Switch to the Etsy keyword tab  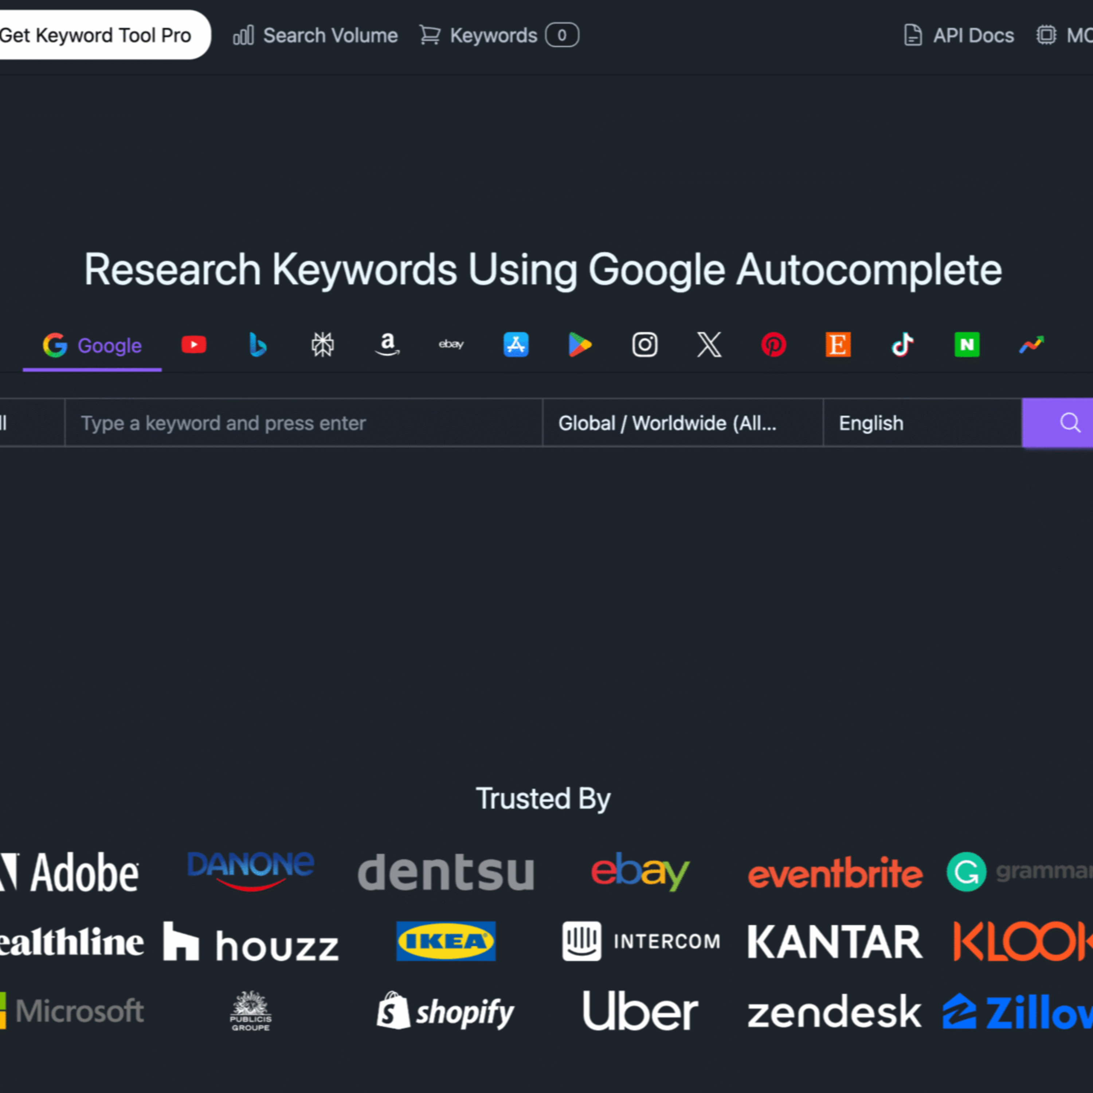[838, 345]
